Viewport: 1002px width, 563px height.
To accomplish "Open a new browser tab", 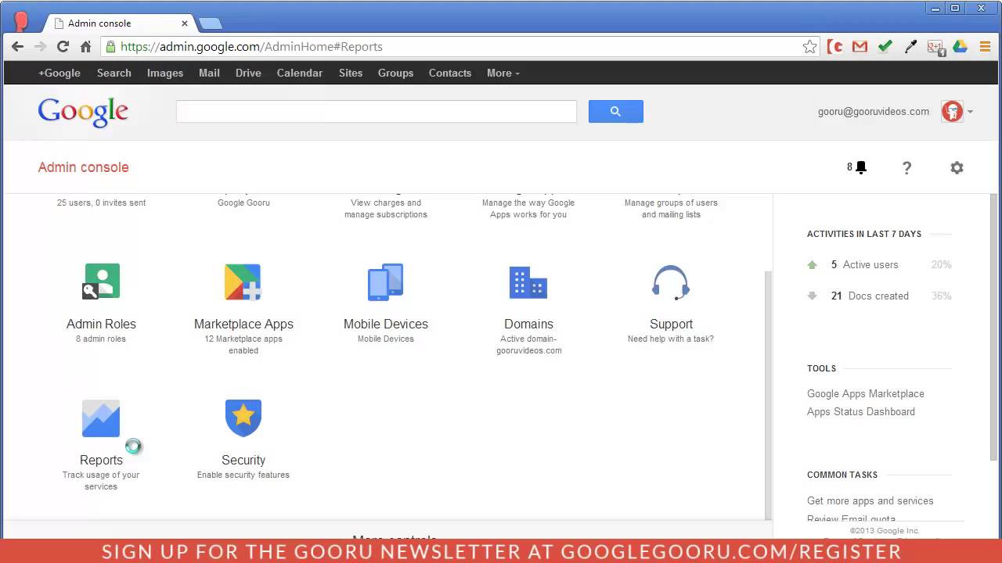I will 211,23.
